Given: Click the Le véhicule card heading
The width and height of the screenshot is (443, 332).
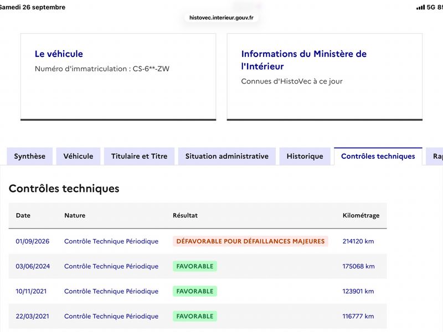Looking at the screenshot, I should click(x=59, y=54).
